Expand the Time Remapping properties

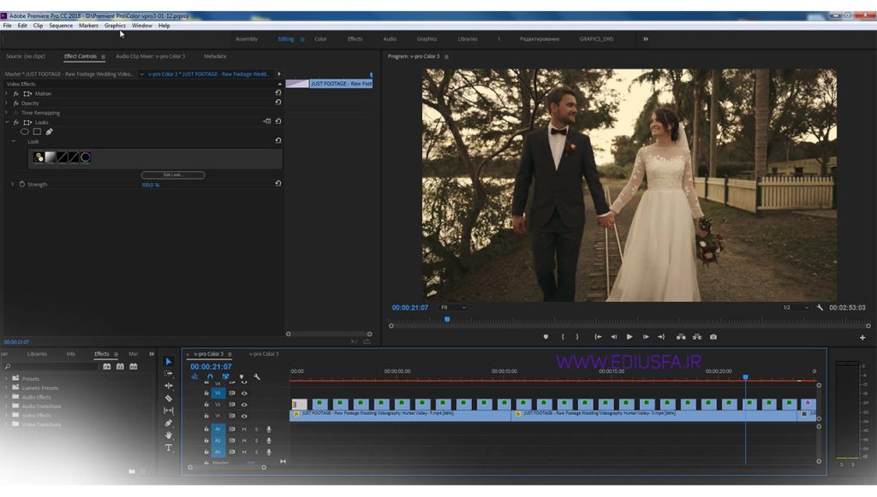click(7, 112)
